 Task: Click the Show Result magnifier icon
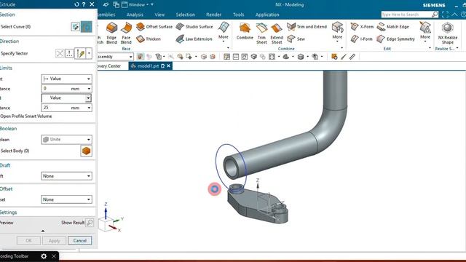point(90,223)
